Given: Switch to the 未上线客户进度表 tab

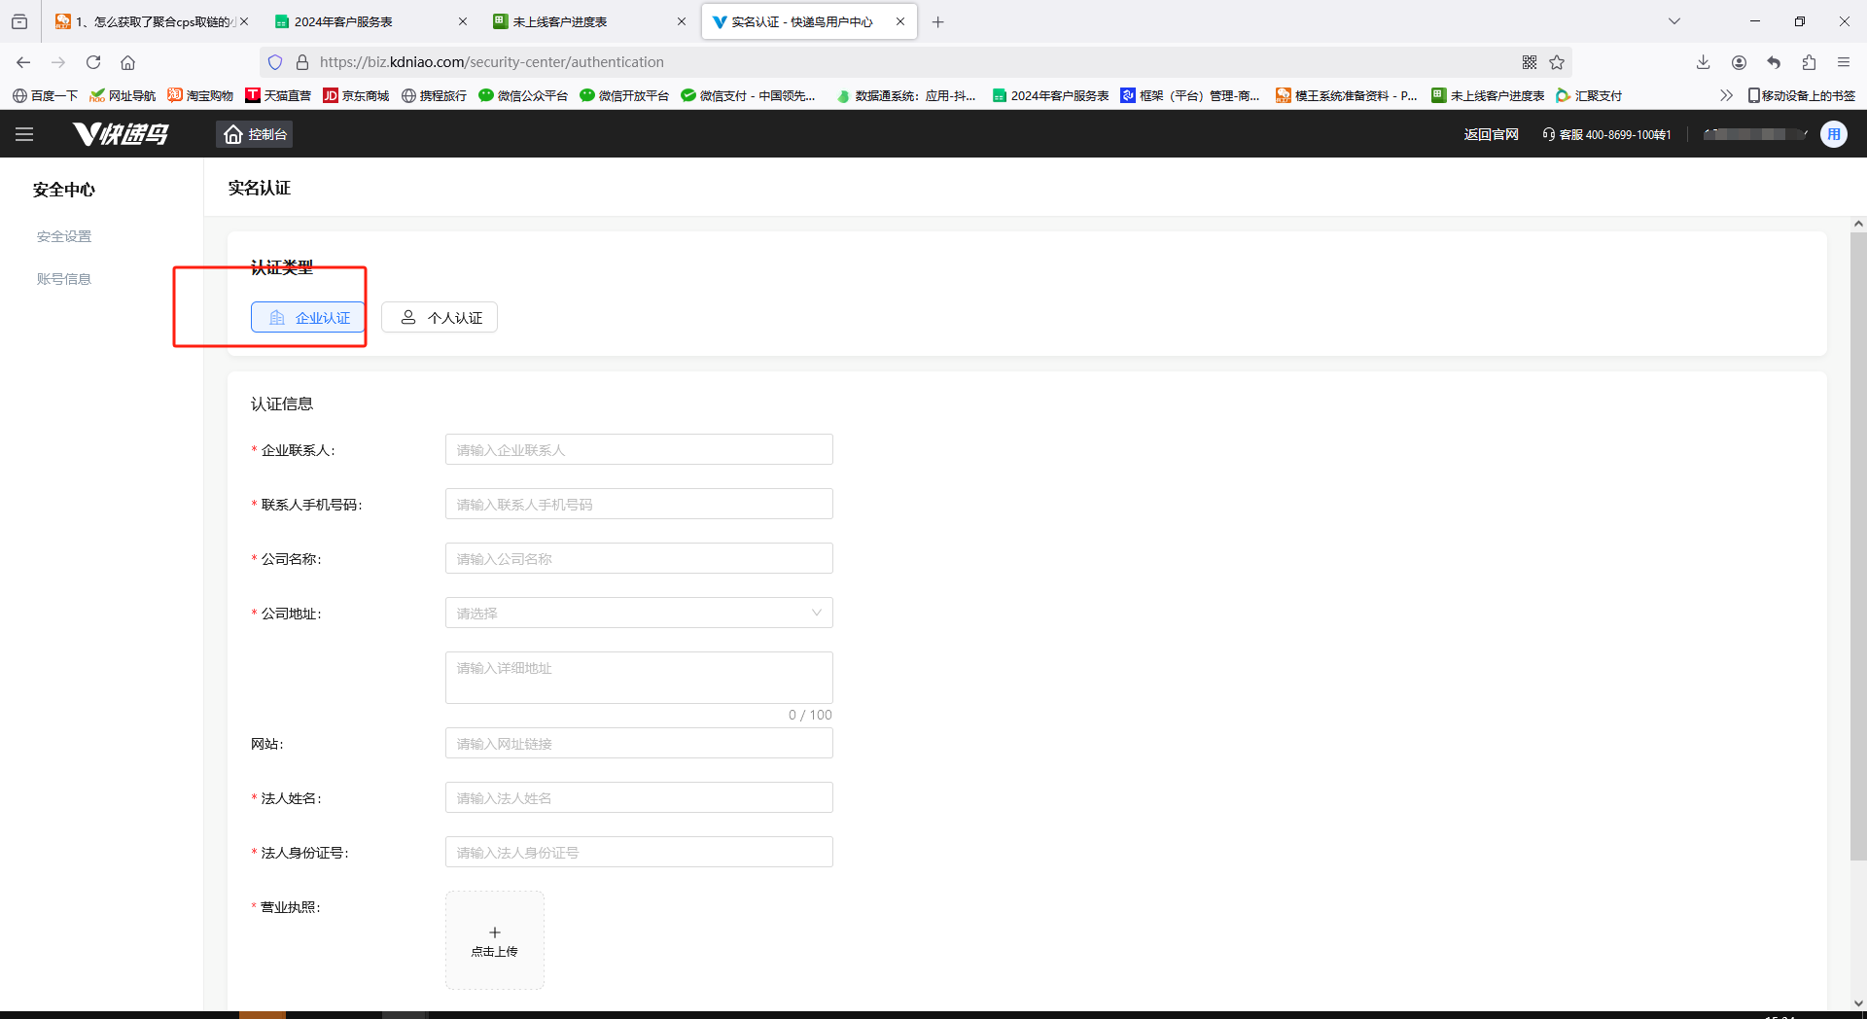Looking at the screenshot, I should coord(588,21).
